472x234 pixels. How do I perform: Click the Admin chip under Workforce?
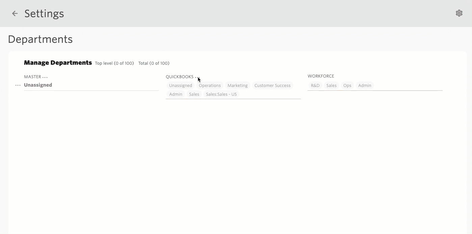[x=365, y=86]
